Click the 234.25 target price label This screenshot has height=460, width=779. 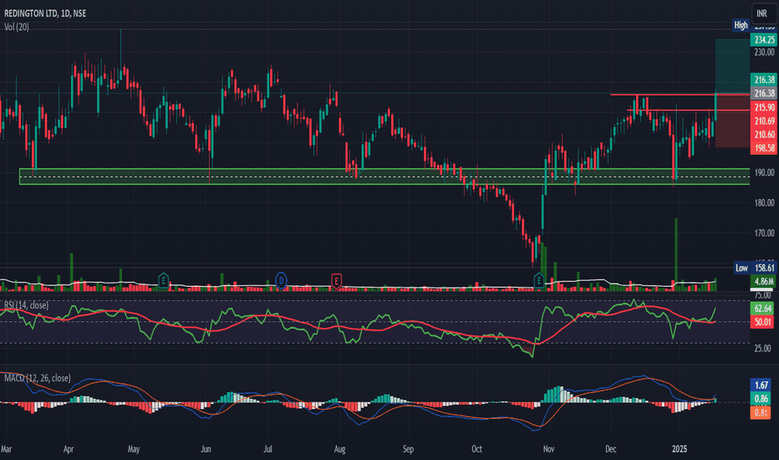click(764, 40)
